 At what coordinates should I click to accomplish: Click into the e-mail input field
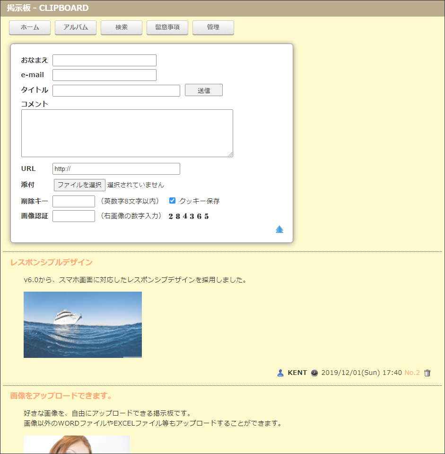[x=105, y=75]
